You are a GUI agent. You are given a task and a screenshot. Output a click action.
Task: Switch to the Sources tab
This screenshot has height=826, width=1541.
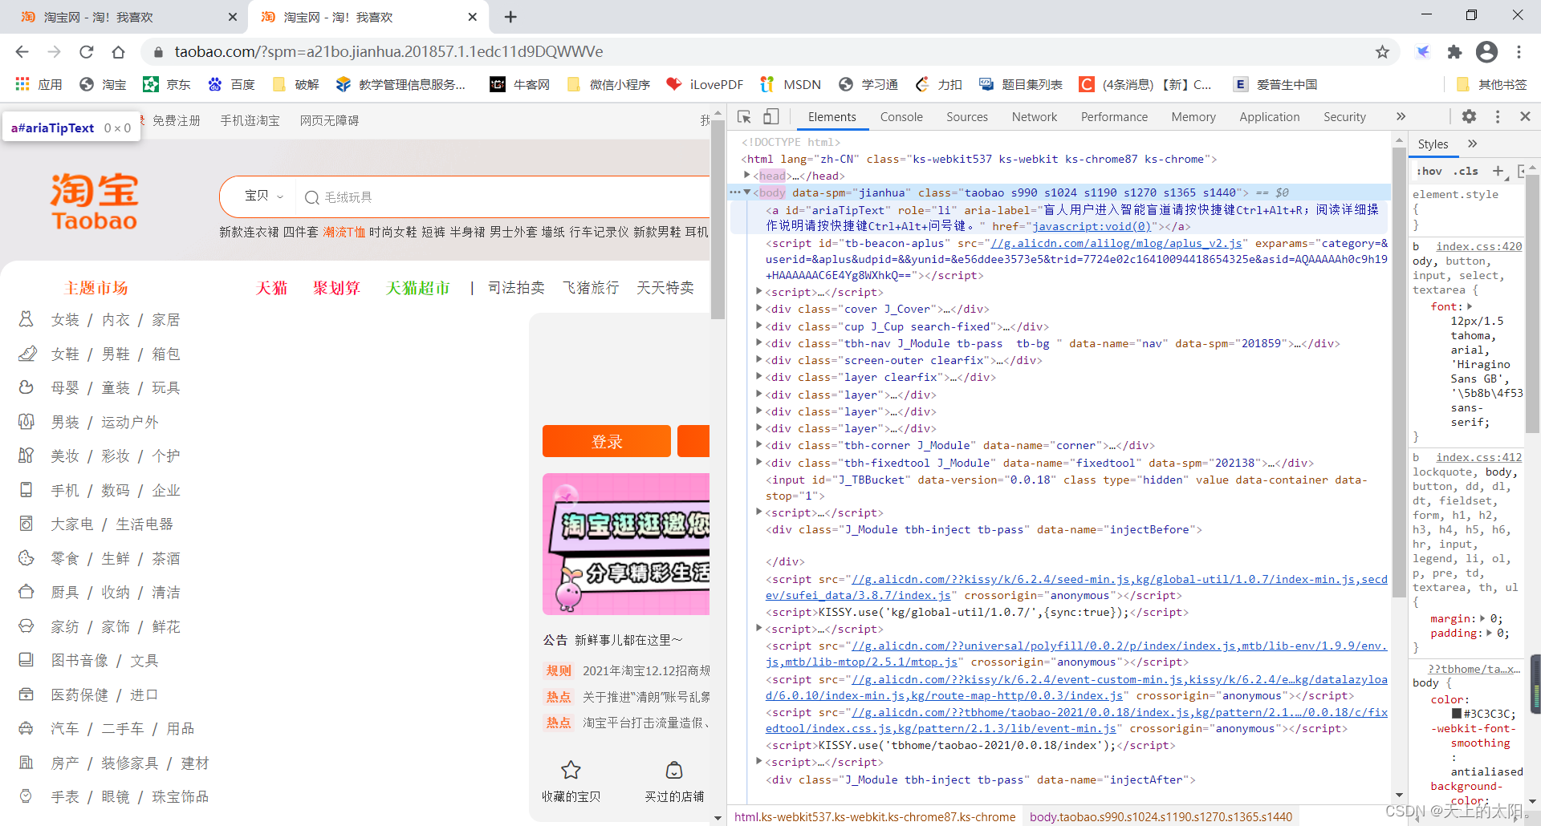click(x=966, y=117)
